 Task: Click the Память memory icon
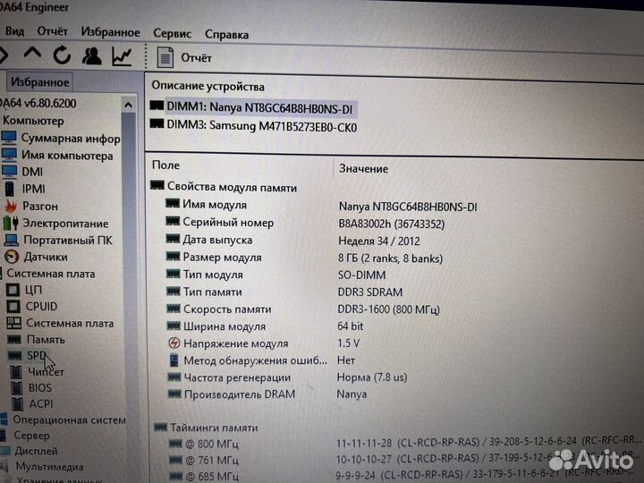[14, 340]
